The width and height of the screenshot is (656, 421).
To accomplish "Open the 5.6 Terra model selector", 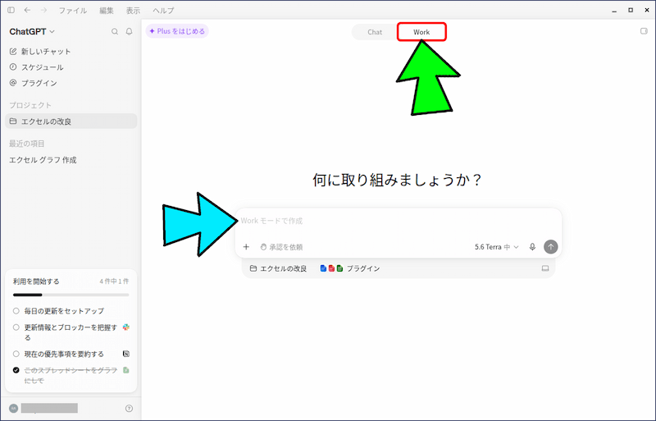I will [x=497, y=247].
